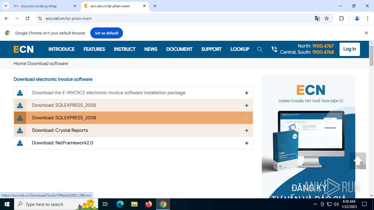Click download icon beside SQLEXPRESS_2005
This screenshot has width=374, height=210.
20,105
